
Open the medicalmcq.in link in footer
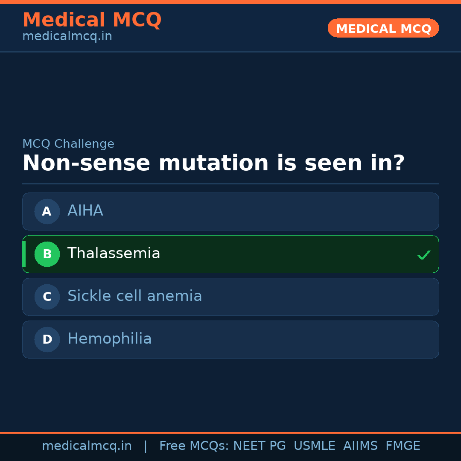(x=87, y=446)
